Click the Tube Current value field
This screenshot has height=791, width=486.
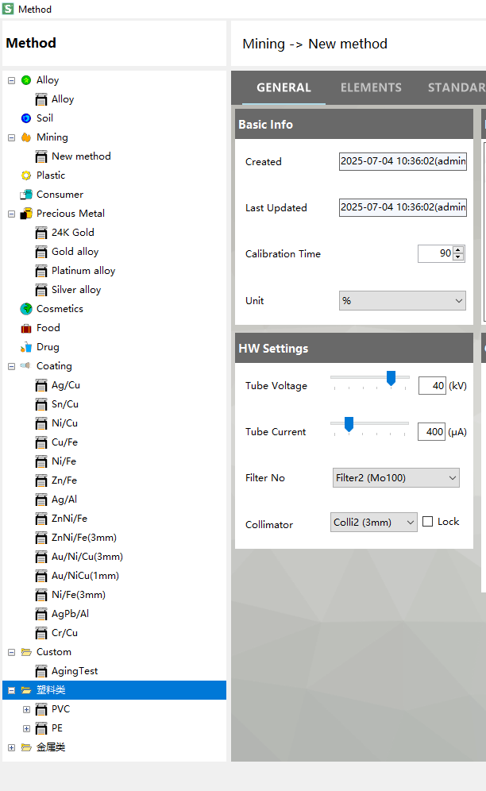tap(431, 432)
